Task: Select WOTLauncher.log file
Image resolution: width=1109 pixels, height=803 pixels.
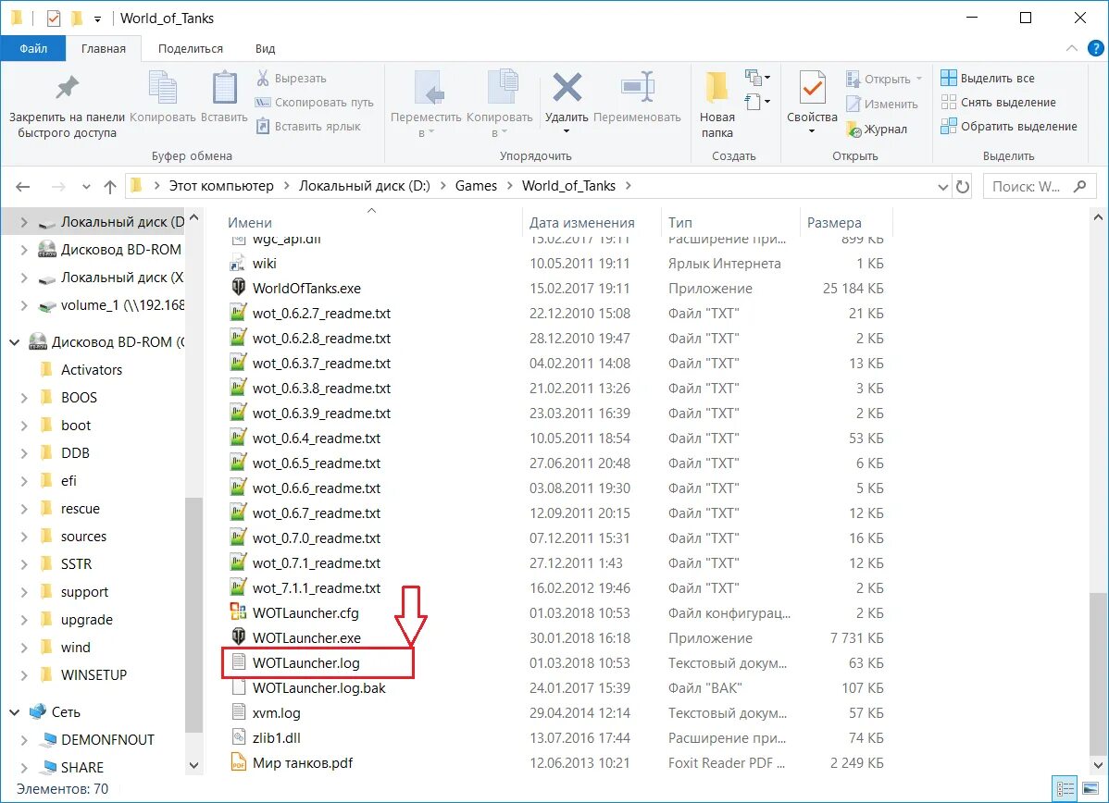Action: (x=305, y=663)
